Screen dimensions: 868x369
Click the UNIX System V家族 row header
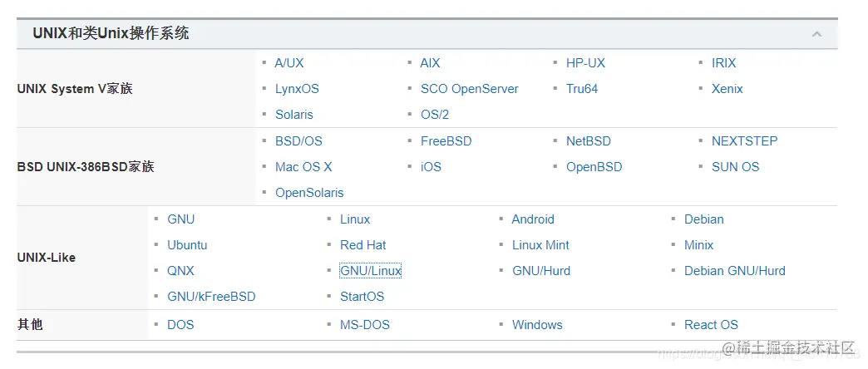tap(75, 89)
